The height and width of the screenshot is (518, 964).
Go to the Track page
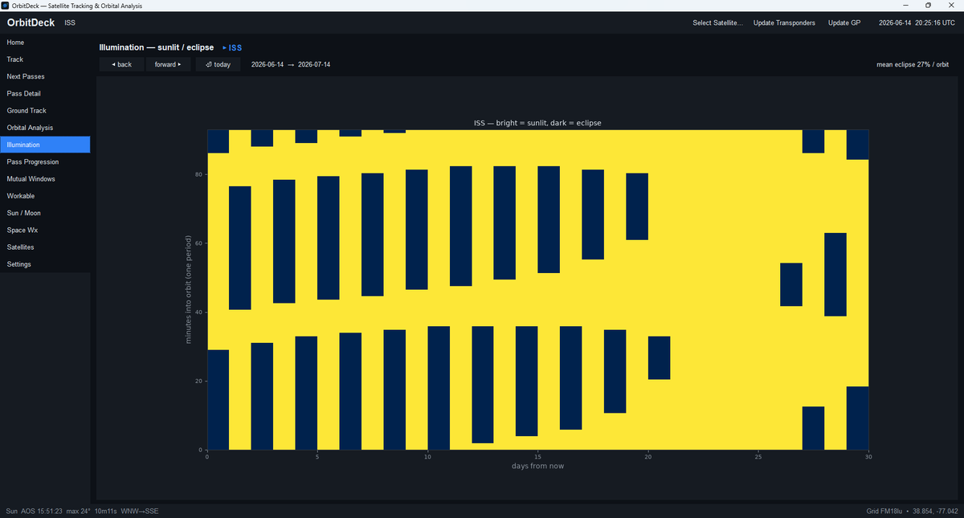45,59
